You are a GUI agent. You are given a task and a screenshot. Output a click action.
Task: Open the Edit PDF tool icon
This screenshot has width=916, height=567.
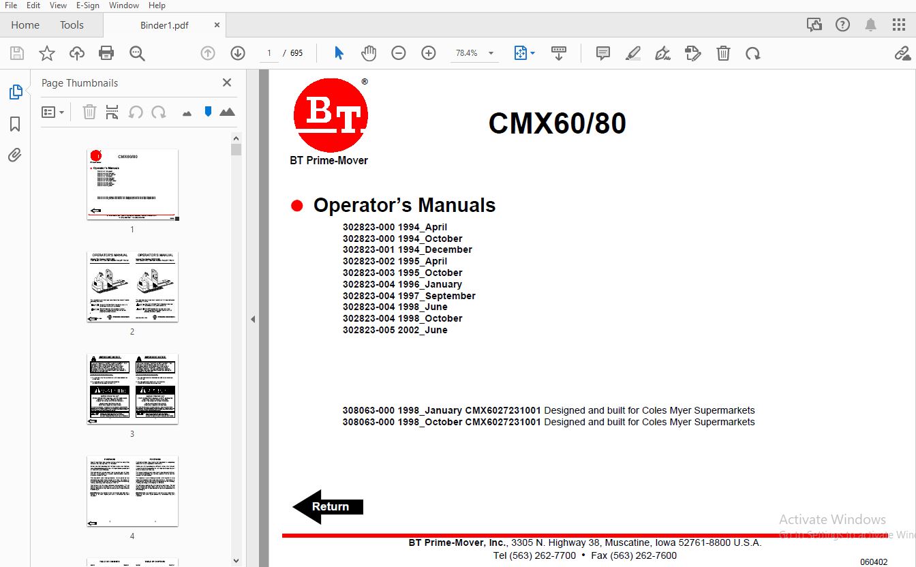click(x=693, y=53)
